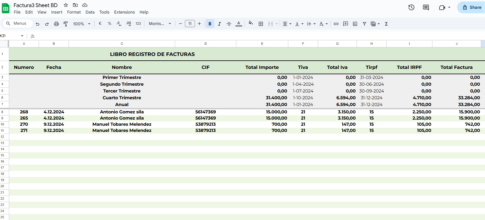
Task: Open vertical align dropdown
Action: 299,24
